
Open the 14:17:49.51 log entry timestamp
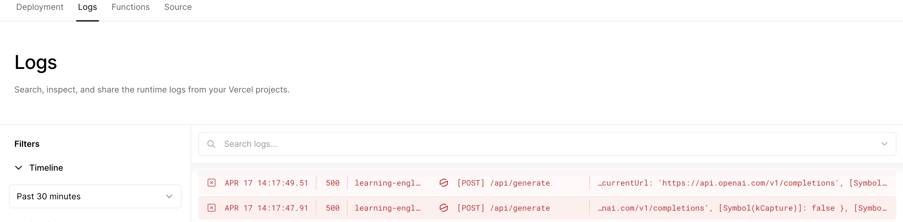click(x=267, y=183)
